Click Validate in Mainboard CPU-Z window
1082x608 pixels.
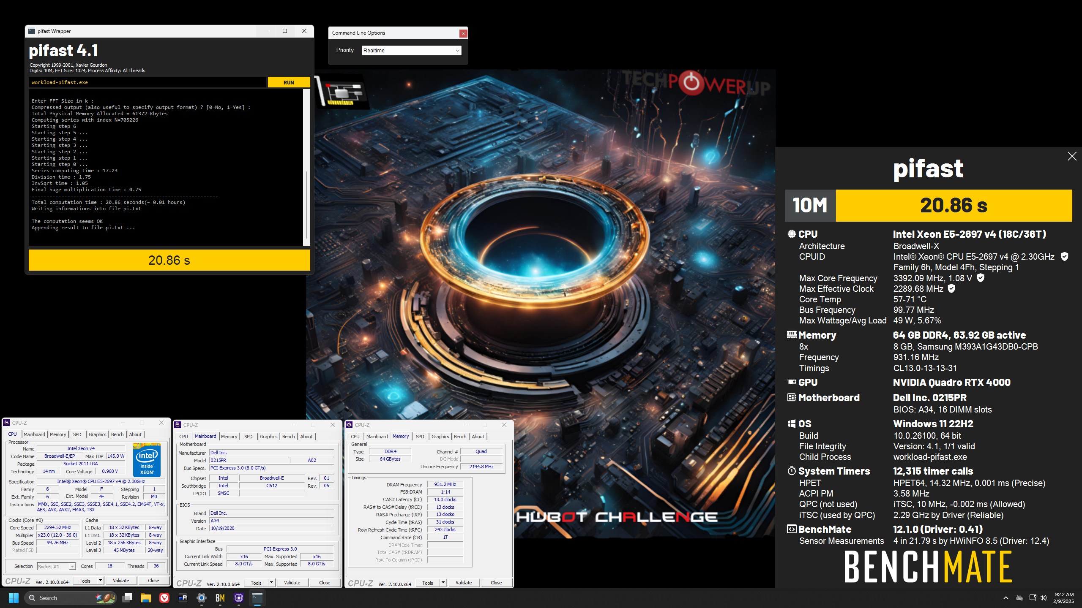tap(292, 583)
